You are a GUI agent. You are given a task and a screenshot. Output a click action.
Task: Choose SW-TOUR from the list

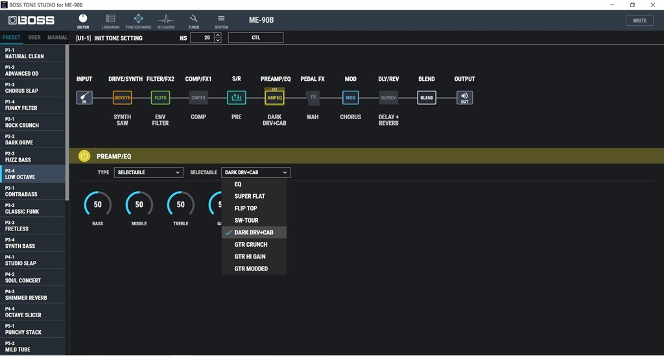coord(254,220)
